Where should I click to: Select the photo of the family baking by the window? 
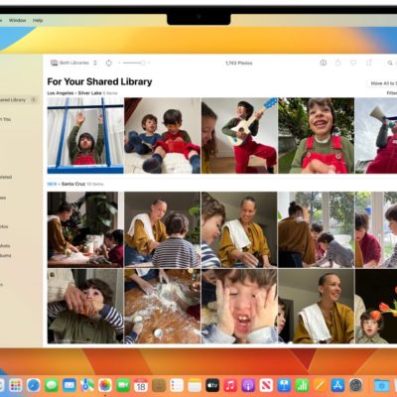[x=317, y=229]
